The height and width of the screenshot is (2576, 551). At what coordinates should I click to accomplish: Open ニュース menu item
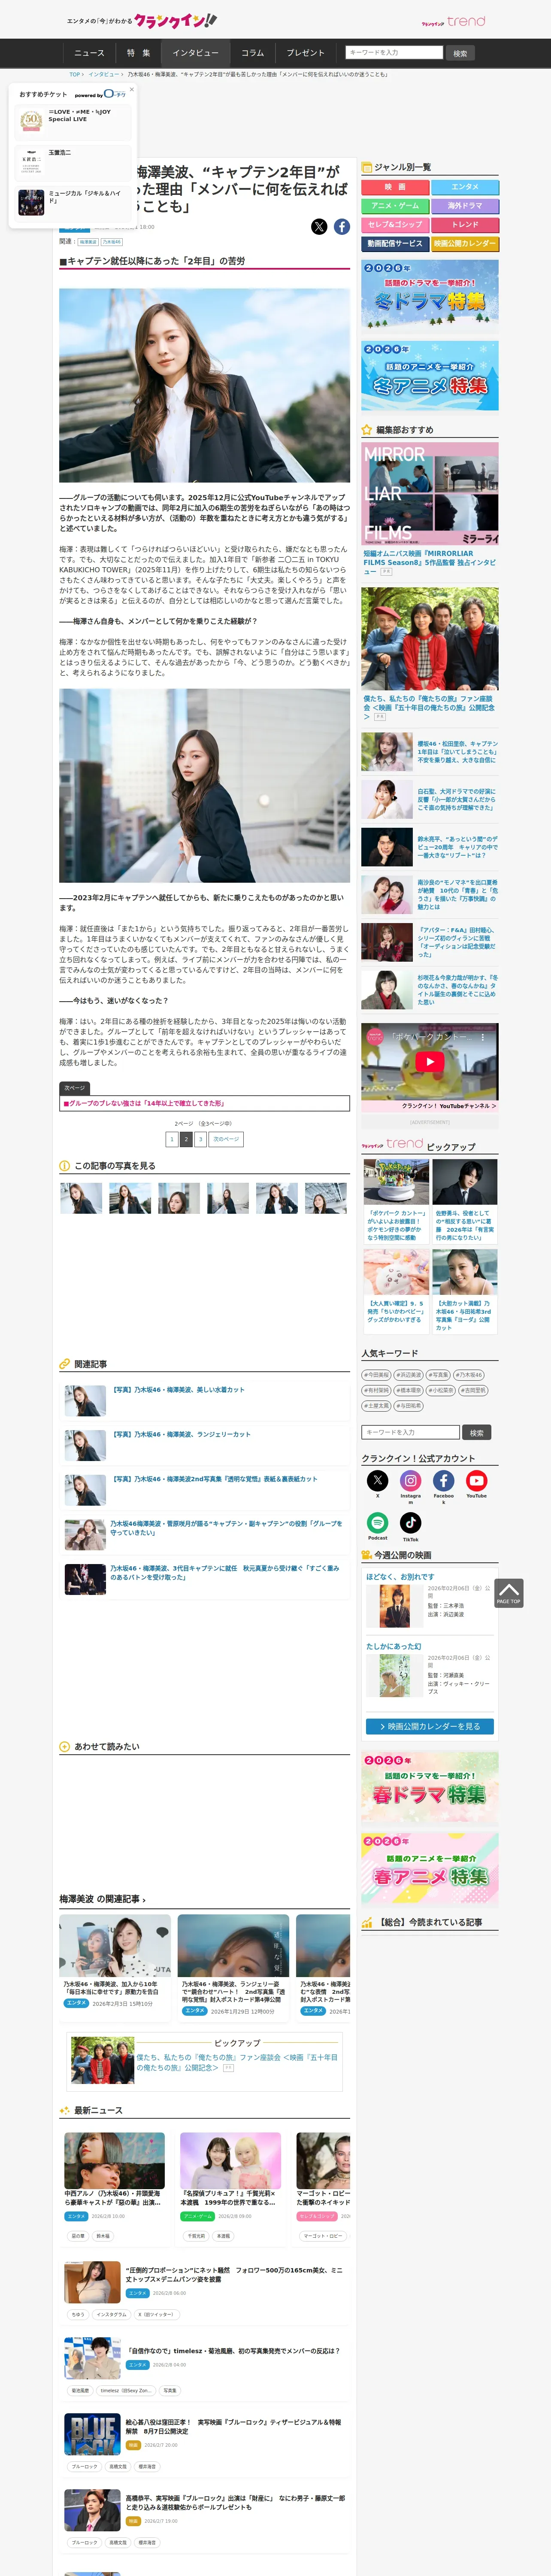tap(89, 53)
